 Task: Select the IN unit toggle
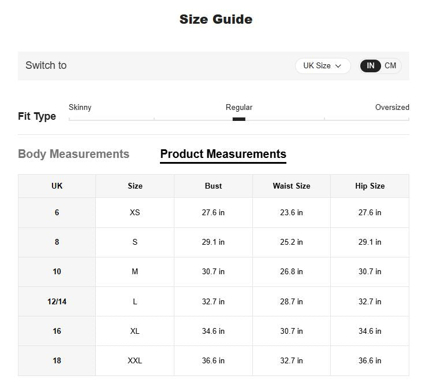[x=370, y=66]
